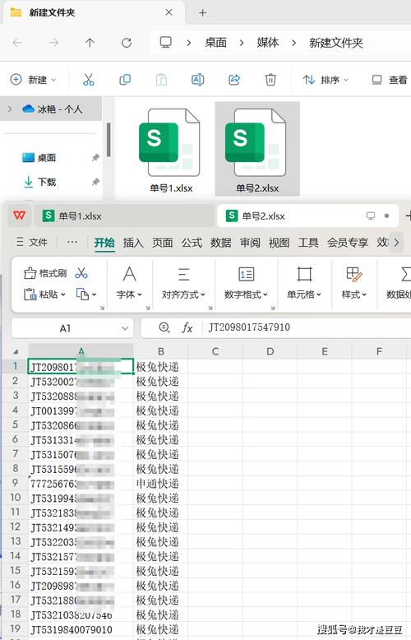The width and height of the screenshot is (411, 640).
Task: Switch to the 单号2.xlsx WPS tab
Action: point(308,216)
